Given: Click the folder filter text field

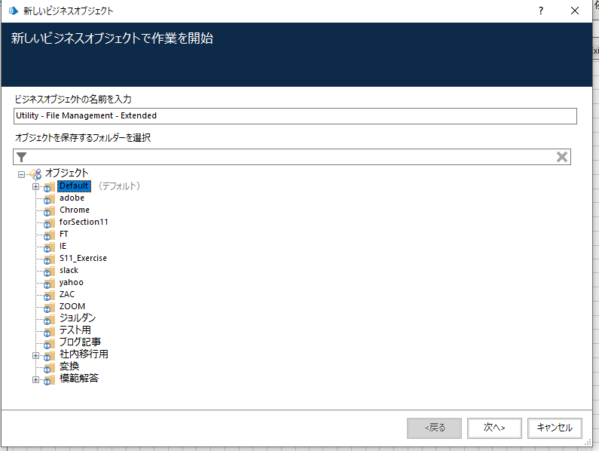Looking at the screenshot, I should 292,157.
